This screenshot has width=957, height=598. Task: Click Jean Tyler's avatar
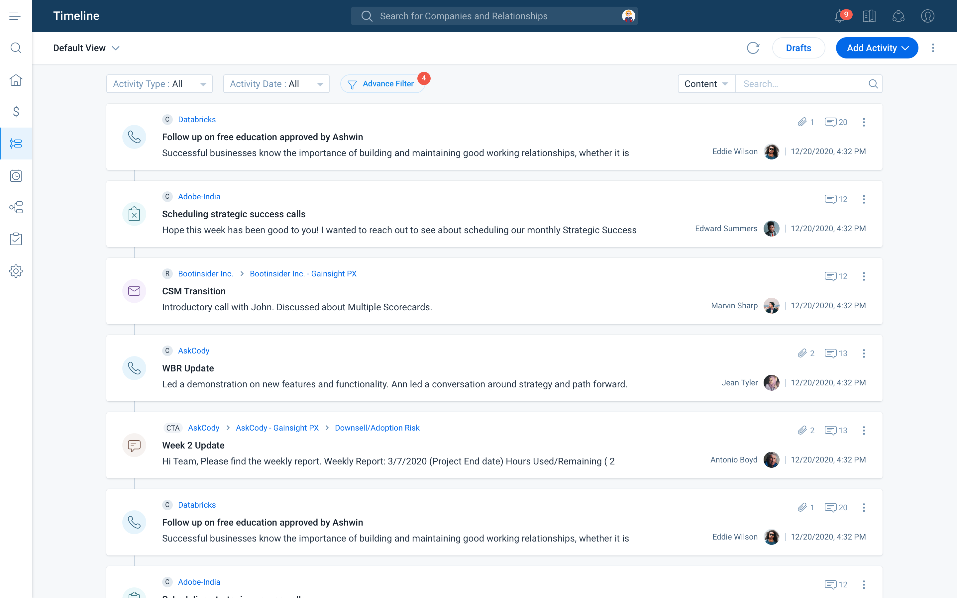click(x=771, y=383)
